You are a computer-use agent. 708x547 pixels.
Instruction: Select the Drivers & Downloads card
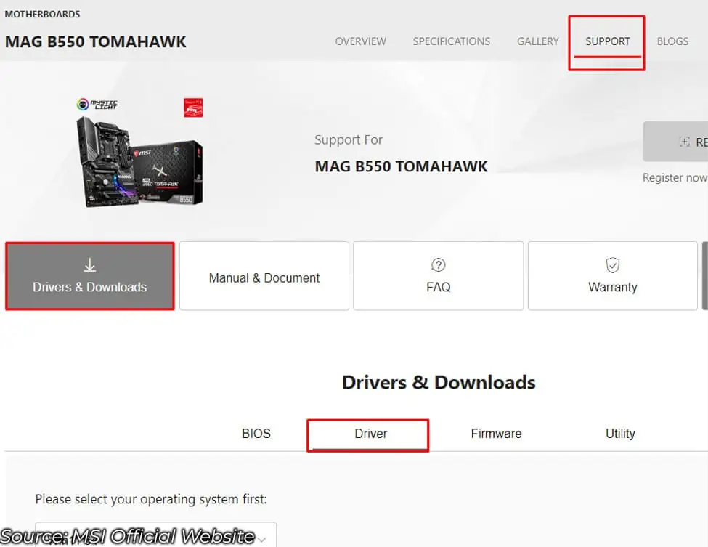90,276
